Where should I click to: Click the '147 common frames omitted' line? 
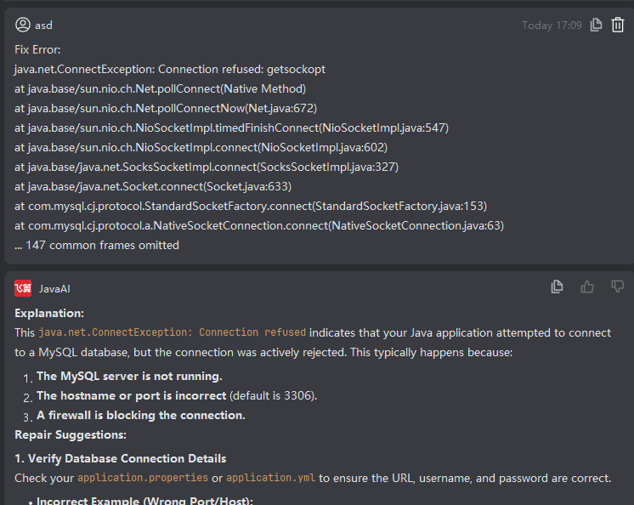(x=97, y=245)
